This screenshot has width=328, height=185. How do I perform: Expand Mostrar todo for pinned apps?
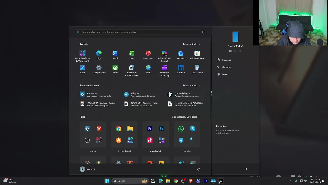point(192,44)
